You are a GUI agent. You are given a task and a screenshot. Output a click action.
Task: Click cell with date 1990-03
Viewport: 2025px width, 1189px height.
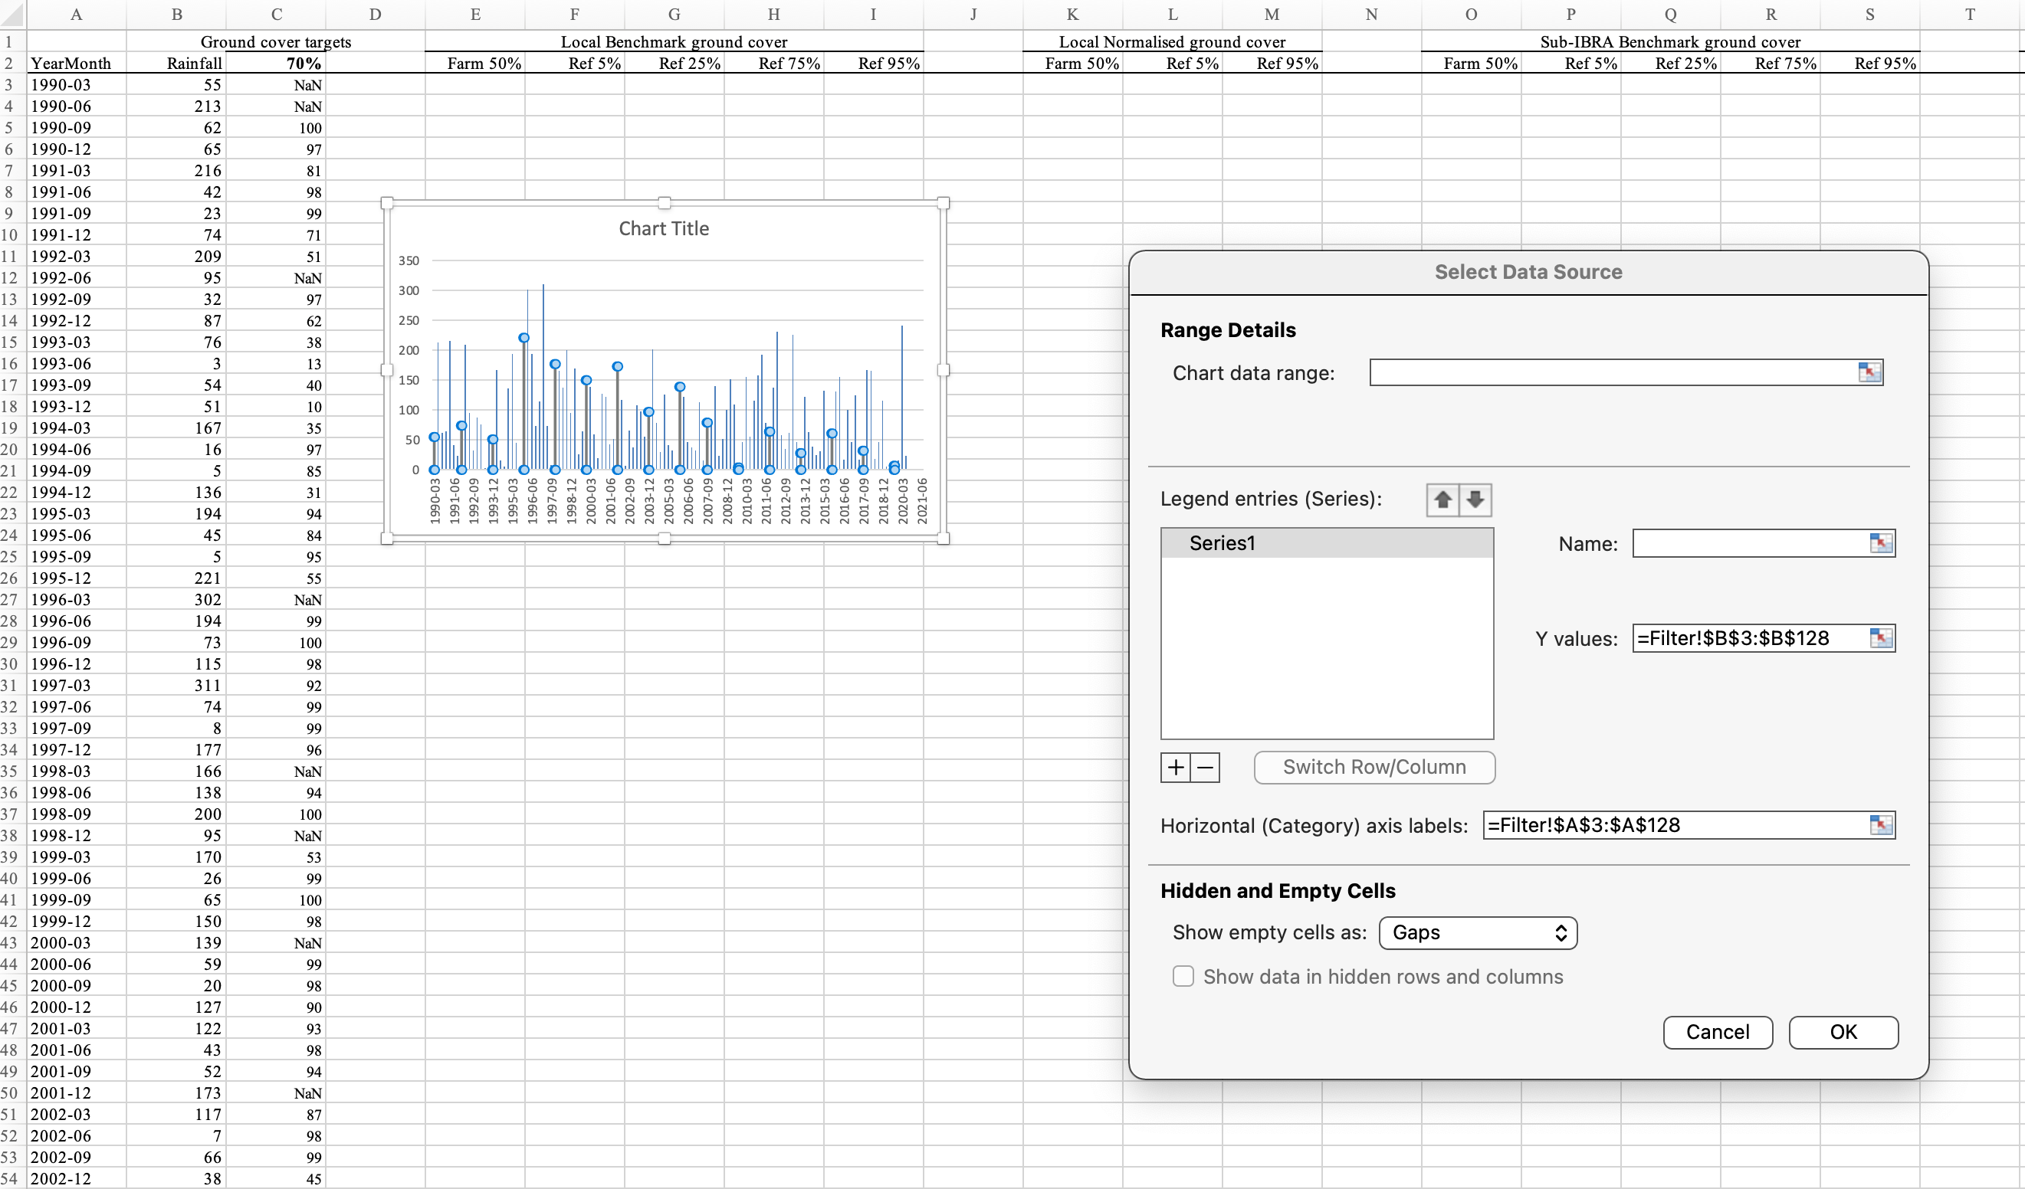[77, 85]
